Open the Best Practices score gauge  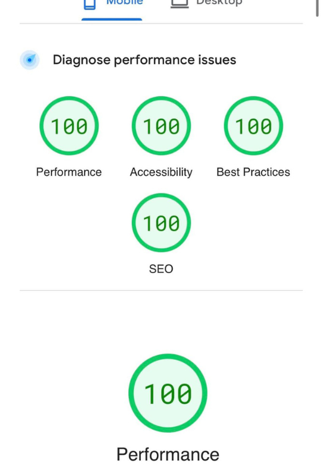tap(253, 126)
